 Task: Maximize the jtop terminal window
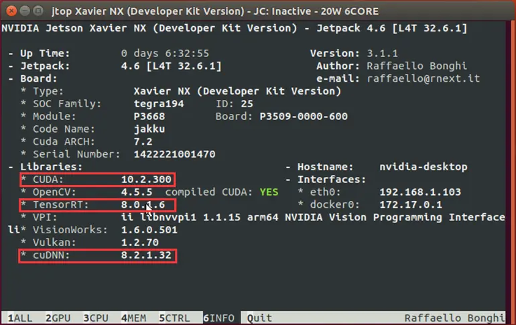pos(38,11)
